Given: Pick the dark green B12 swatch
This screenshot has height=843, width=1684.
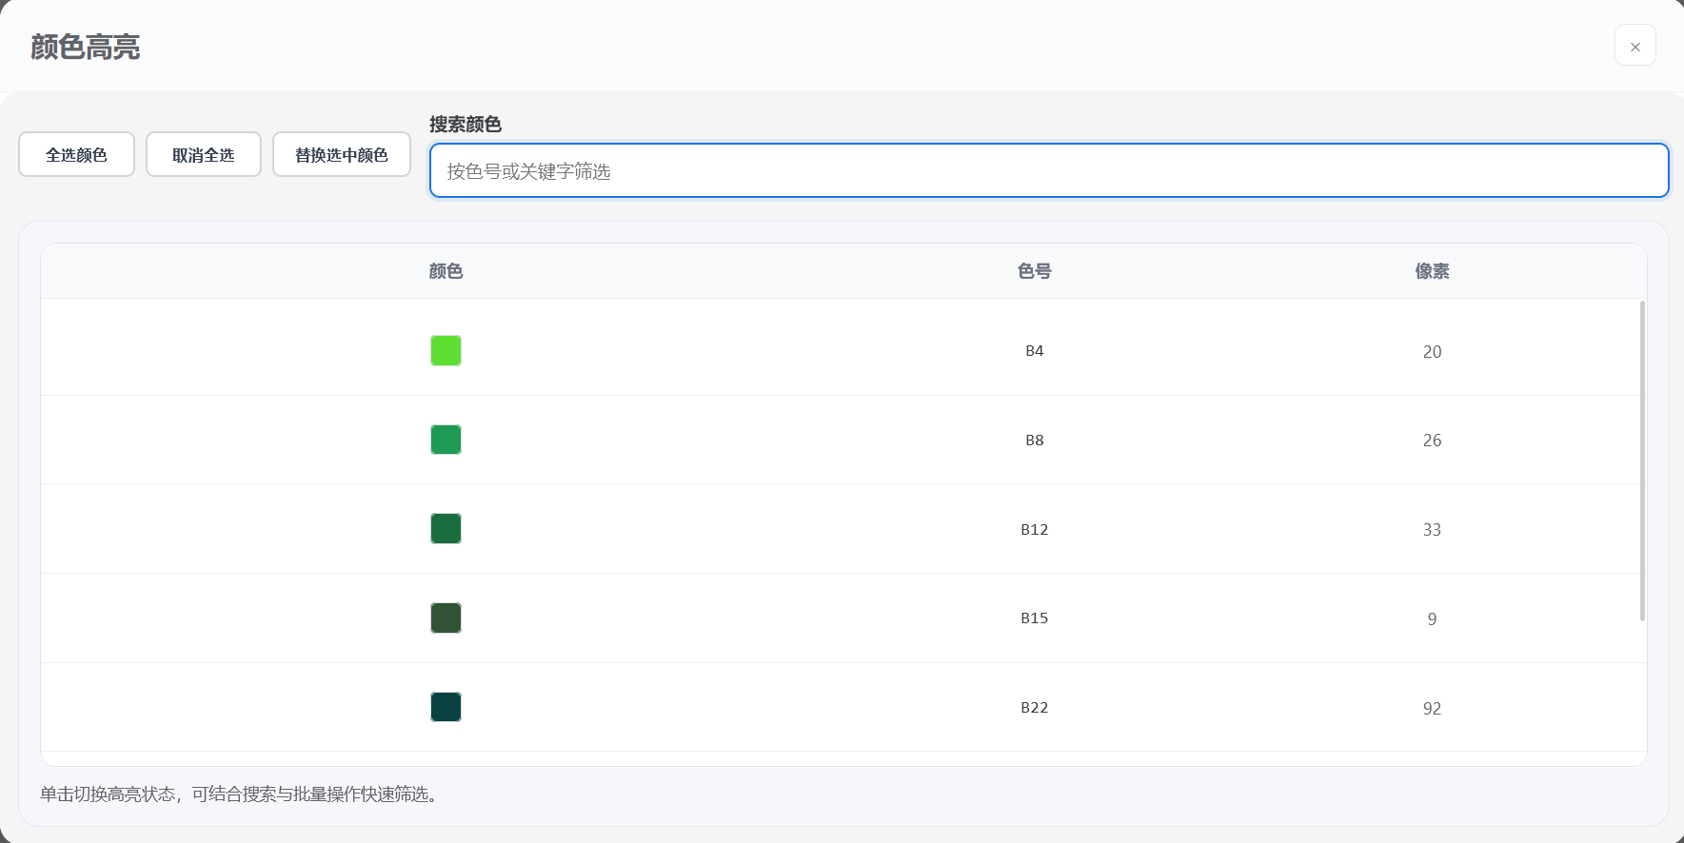Looking at the screenshot, I should (x=446, y=529).
